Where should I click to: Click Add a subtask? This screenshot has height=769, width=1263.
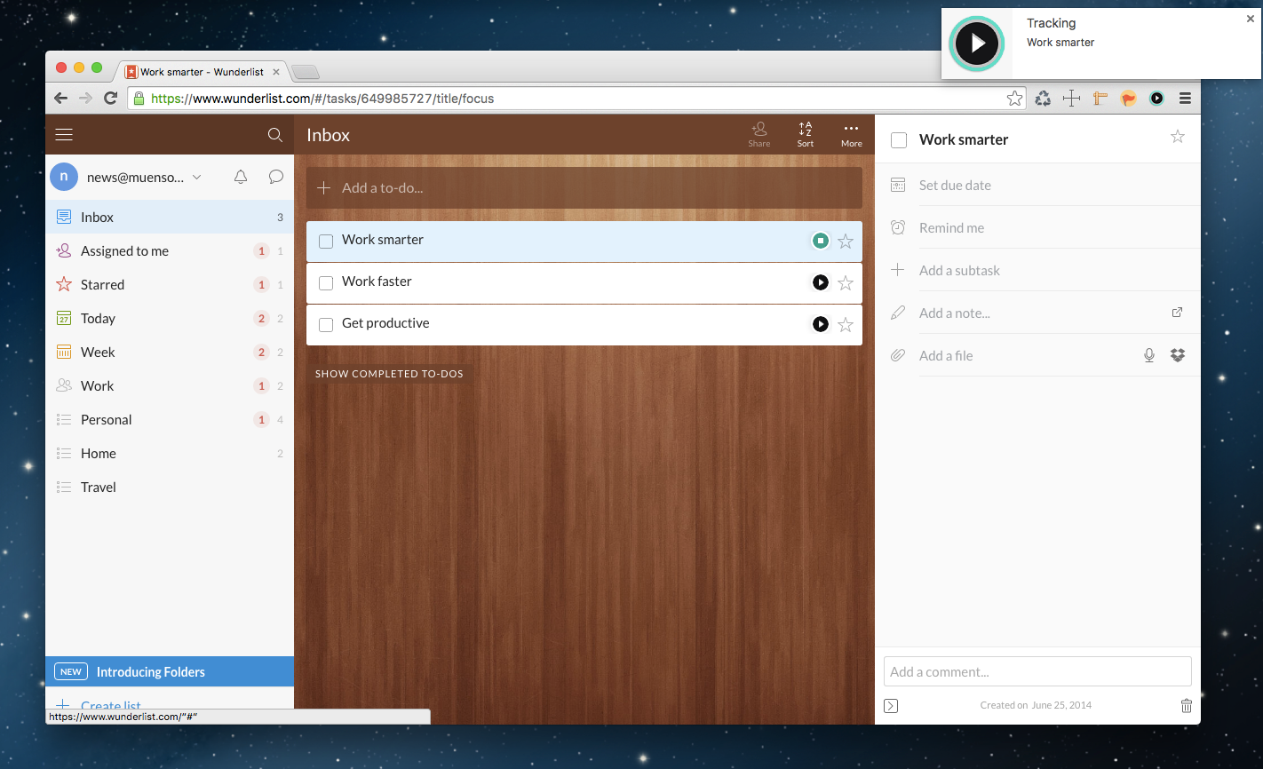click(959, 270)
